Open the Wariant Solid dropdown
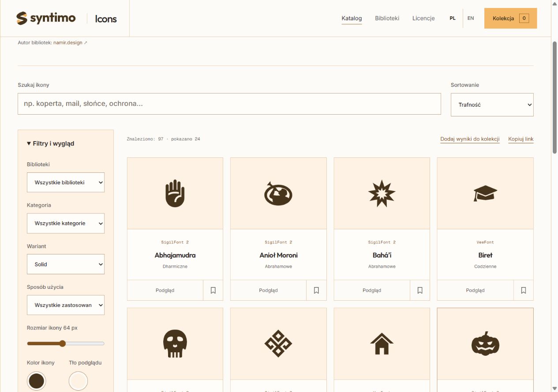558x392 pixels. (x=66, y=264)
